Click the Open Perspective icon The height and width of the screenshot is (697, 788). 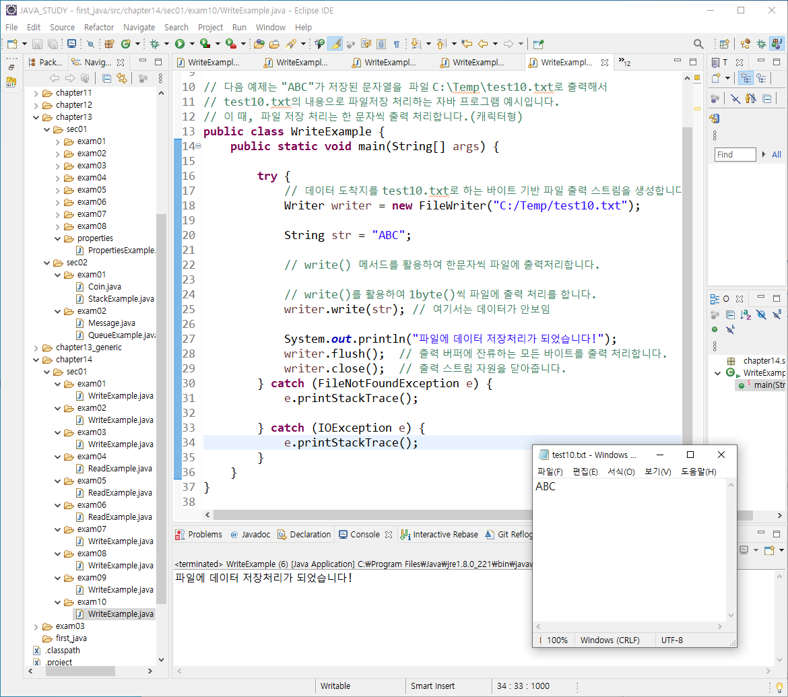(724, 44)
